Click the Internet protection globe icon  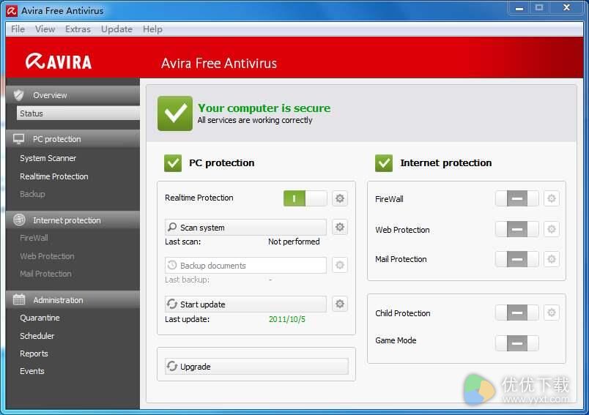click(x=19, y=220)
